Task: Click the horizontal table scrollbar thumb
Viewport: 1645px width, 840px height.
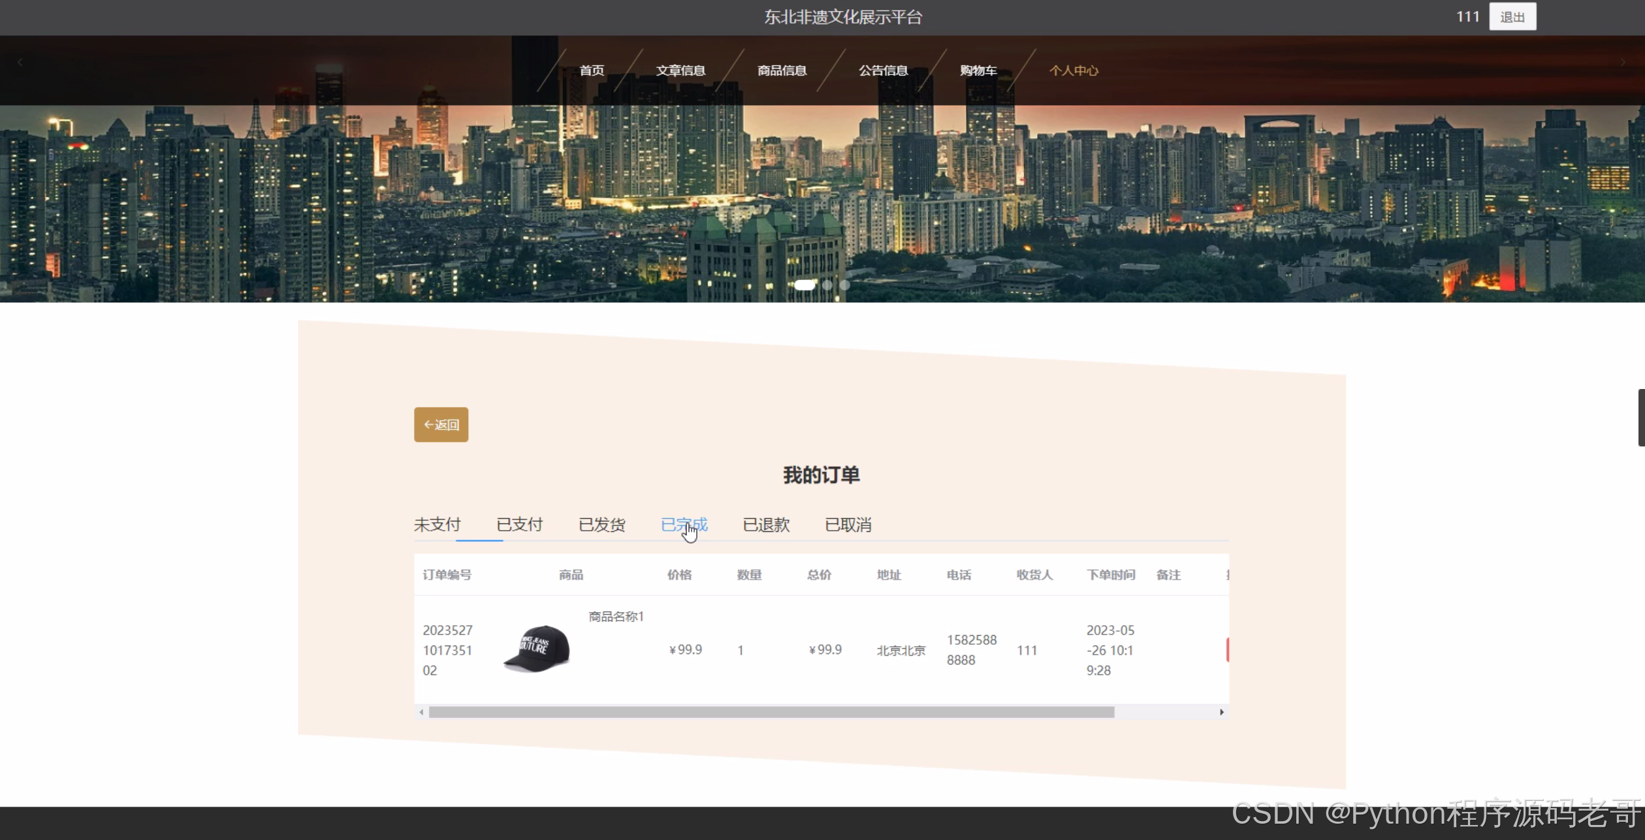Action: tap(771, 712)
